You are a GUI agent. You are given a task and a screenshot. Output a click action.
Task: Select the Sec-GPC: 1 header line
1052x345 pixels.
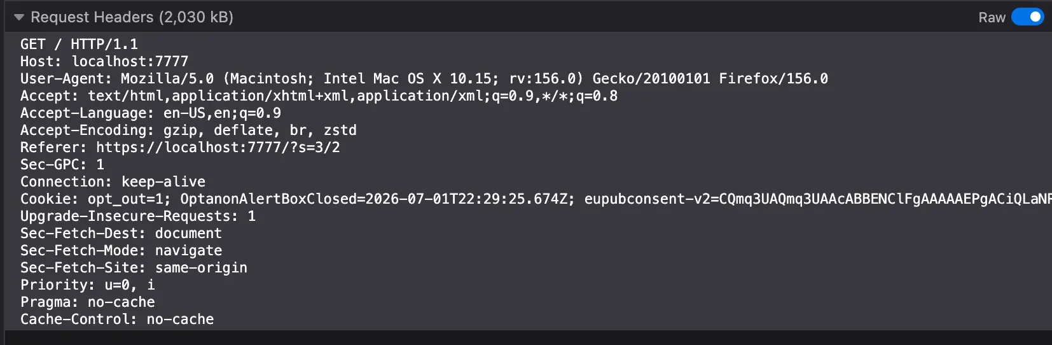point(62,164)
